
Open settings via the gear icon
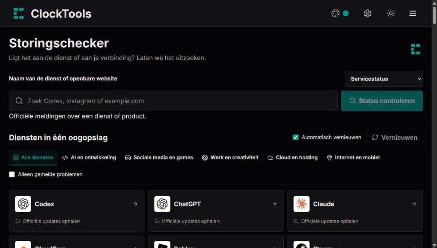tap(367, 13)
